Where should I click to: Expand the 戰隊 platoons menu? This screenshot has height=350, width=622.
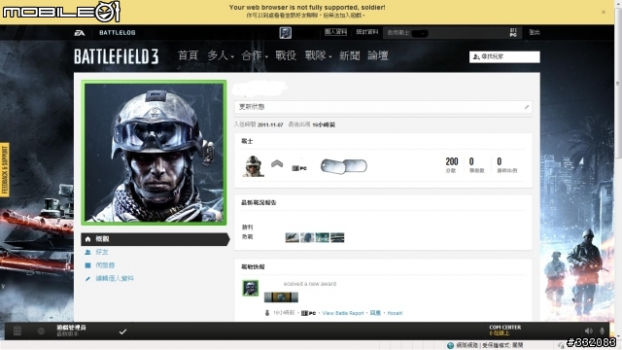(318, 55)
